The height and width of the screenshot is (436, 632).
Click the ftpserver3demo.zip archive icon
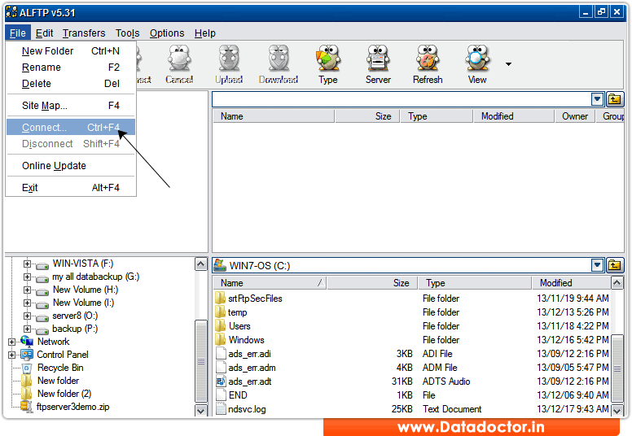[26, 407]
